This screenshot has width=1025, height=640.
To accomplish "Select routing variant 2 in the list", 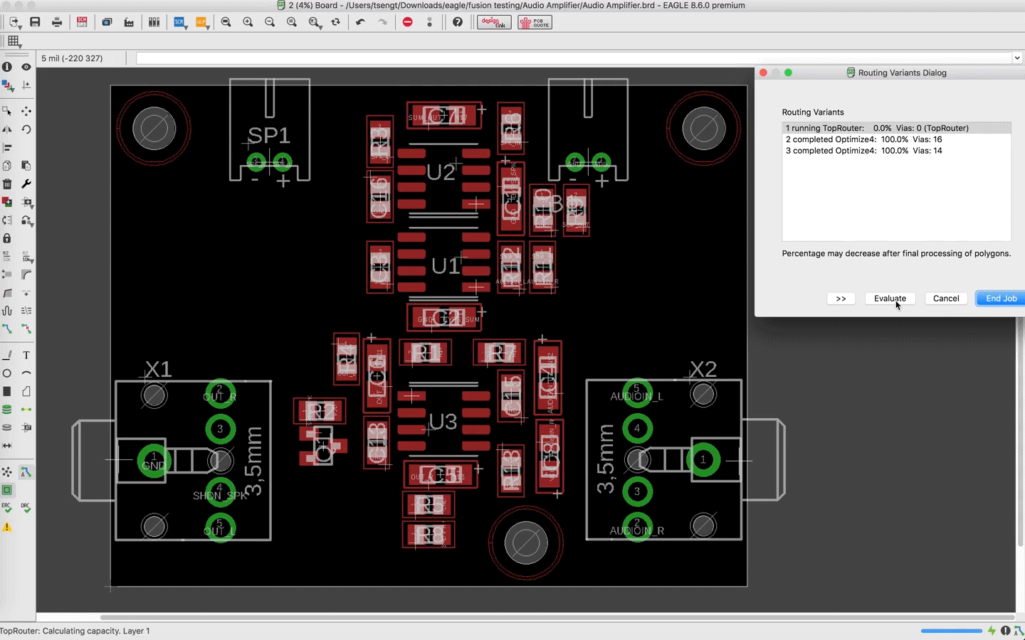I will [863, 139].
